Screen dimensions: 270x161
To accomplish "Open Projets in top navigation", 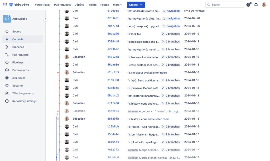I will pos(92,5).
